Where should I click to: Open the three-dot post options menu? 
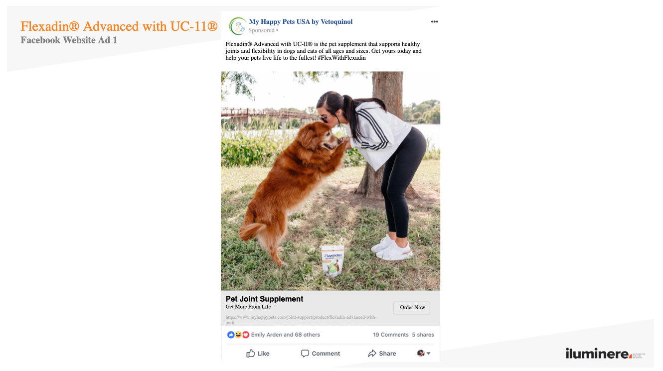[434, 22]
